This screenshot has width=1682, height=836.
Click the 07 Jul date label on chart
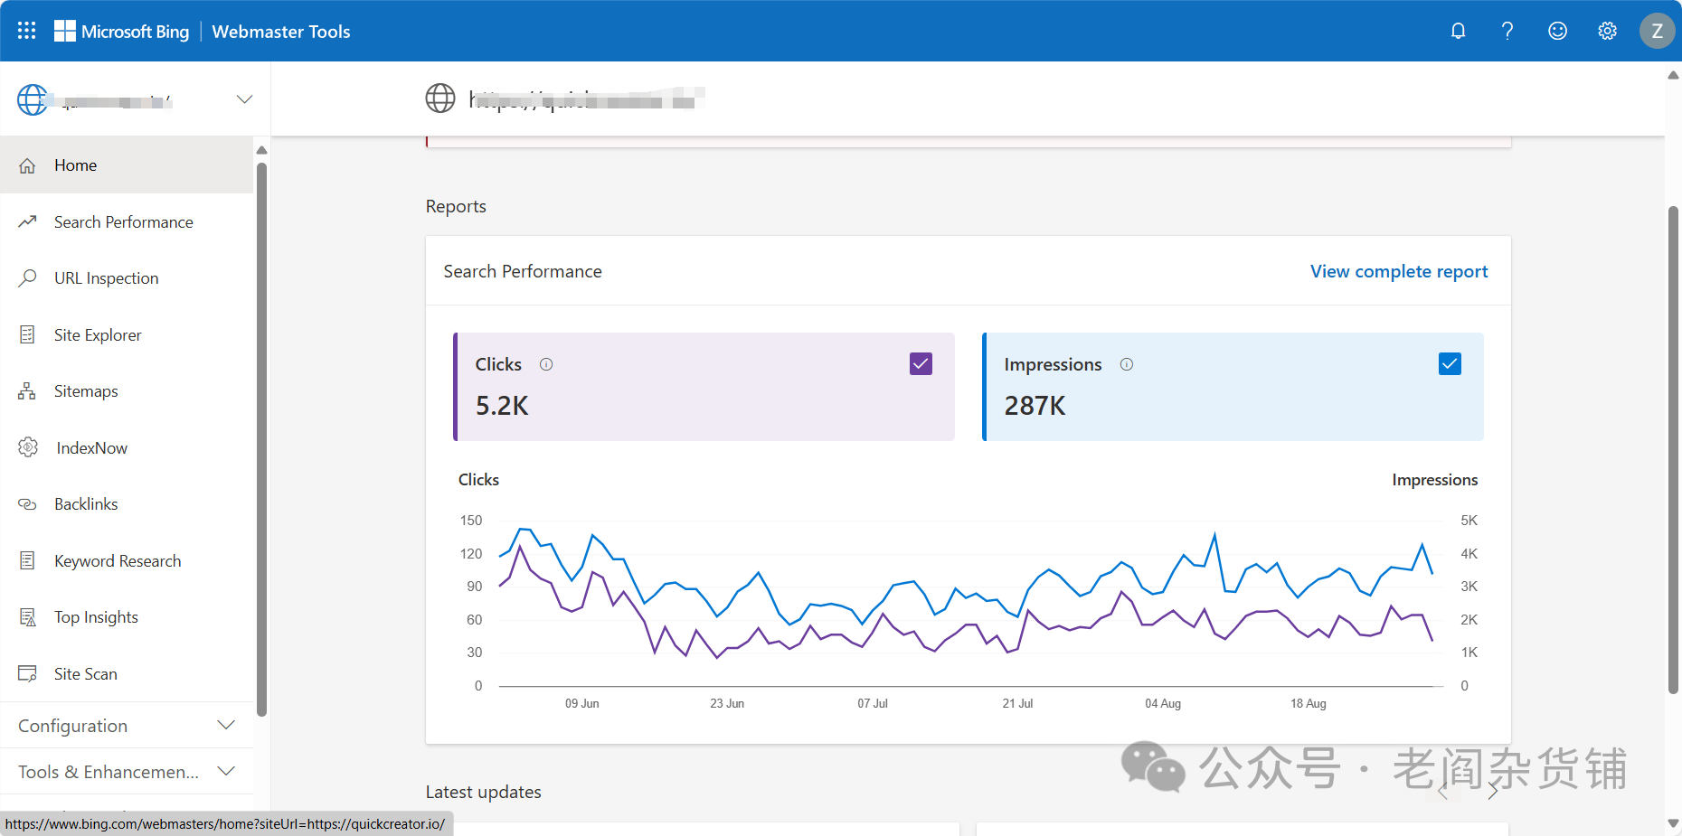(x=873, y=703)
